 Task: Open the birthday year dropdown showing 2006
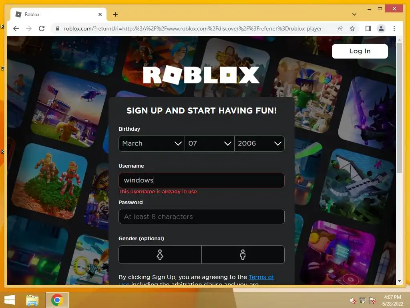pos(259,144)
